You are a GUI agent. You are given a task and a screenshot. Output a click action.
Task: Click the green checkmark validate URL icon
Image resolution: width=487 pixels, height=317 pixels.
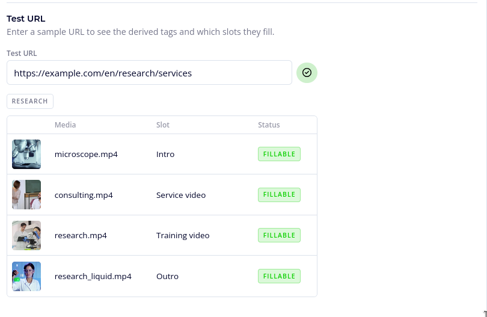(x=307, y=73)
